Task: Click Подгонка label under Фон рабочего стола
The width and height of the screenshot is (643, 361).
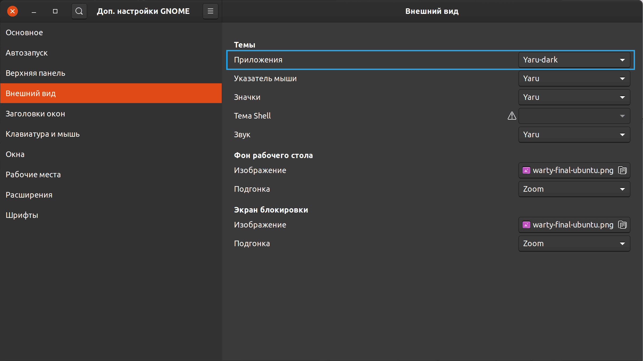Action: point(252,189)
